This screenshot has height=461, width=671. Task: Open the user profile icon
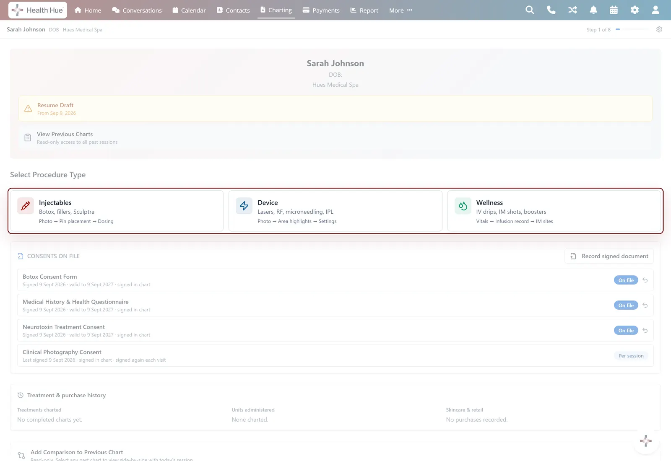pos(655,10)
